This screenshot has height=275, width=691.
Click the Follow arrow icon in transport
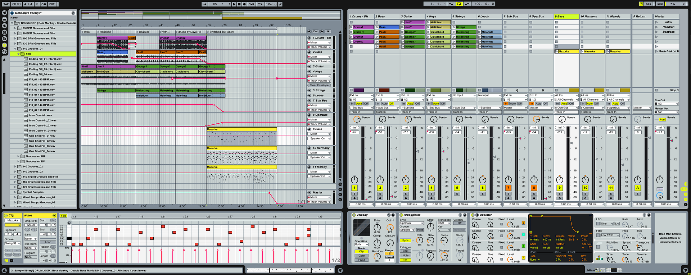tap(205, 4)
